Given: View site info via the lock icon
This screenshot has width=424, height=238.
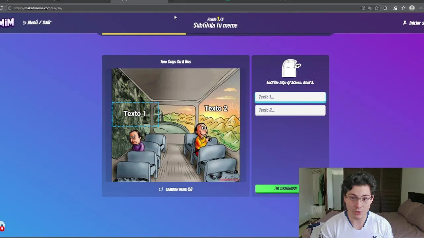Looking at the screenshot, I should coord(10,8).
